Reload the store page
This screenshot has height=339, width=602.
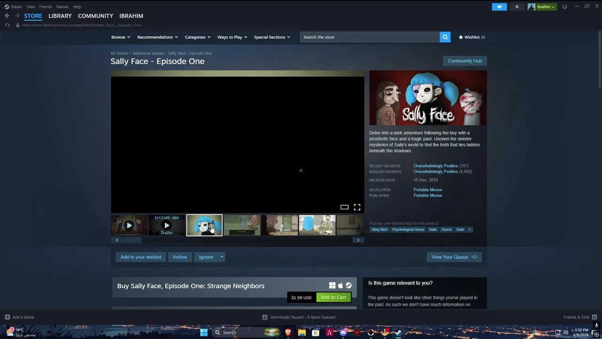tap(8, 25)
